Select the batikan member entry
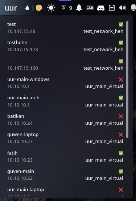The height and width of the screenshot is (201, 136). 65,120
